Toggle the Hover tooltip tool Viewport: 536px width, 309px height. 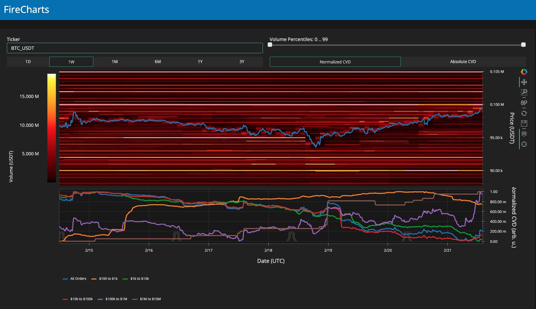pyautogui.click(x=524, y=134)
